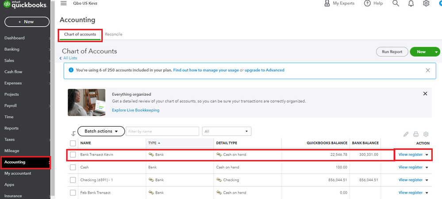The image size is (442, 199).
Task: Expand action arrow for Cash row
Action: coord(427,168)
